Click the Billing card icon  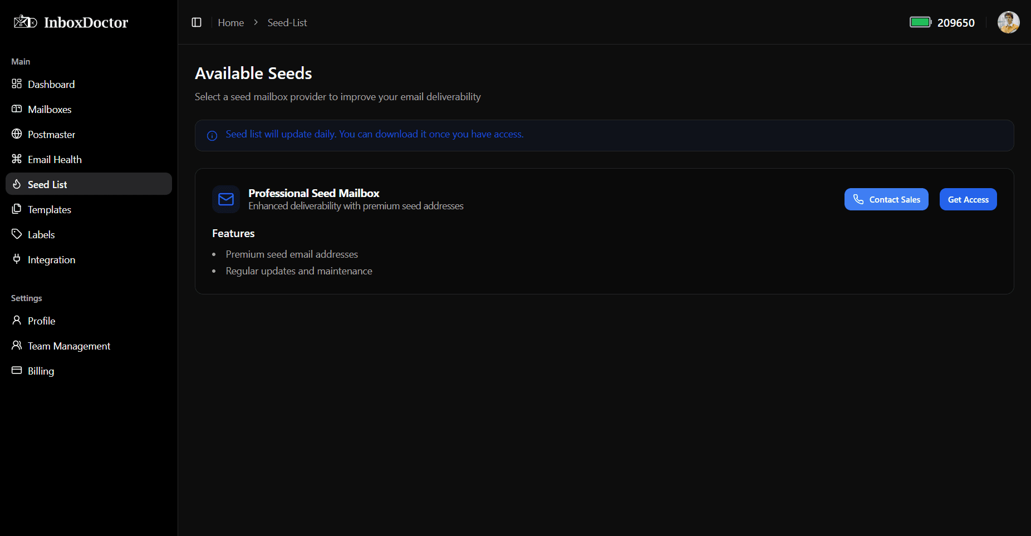pos(17,370)
